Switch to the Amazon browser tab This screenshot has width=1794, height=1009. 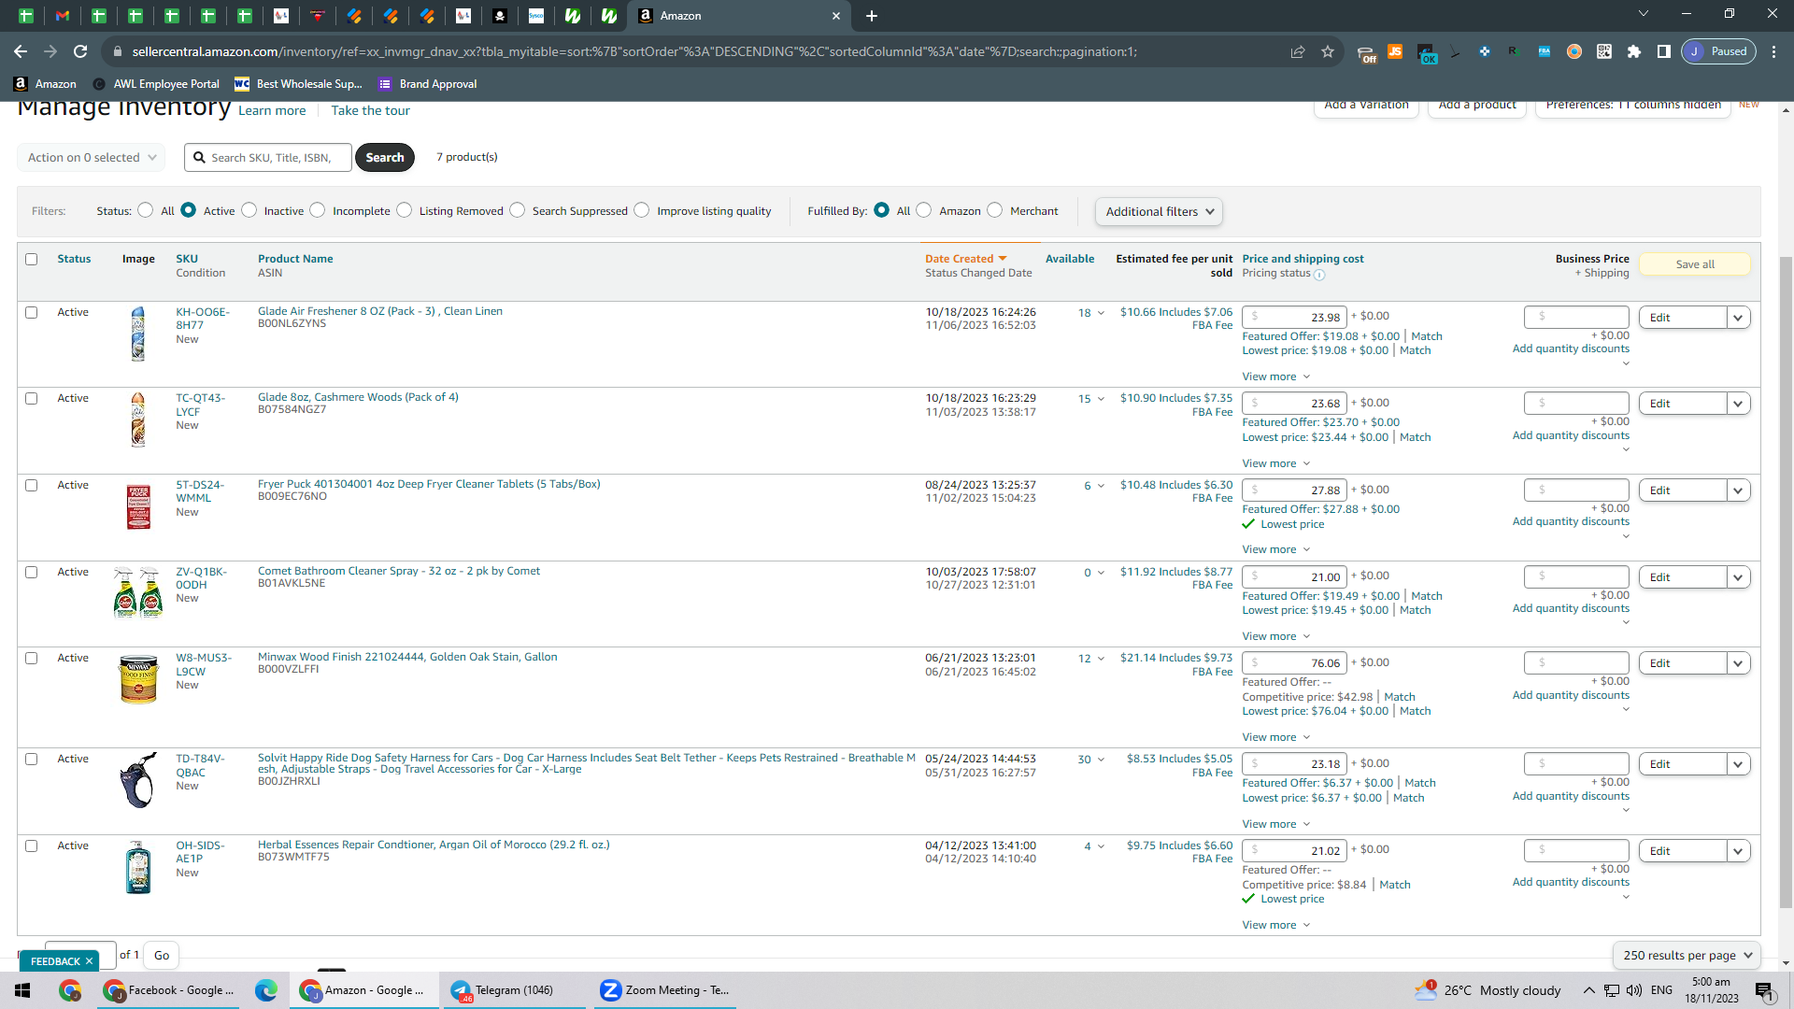[x=738, y=16]
